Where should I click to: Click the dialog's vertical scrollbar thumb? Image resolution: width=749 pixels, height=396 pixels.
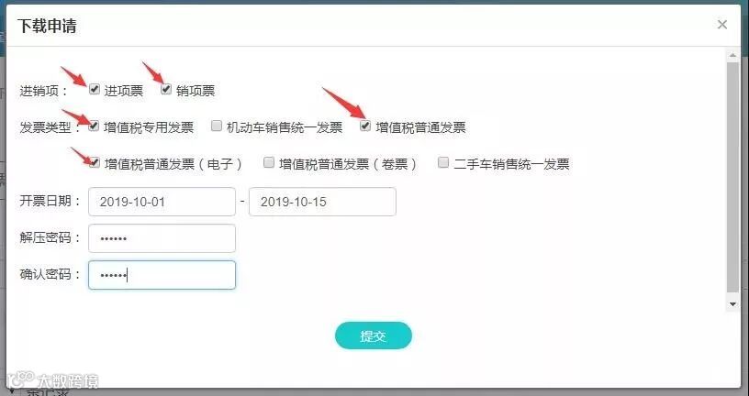tap(732, 177)
